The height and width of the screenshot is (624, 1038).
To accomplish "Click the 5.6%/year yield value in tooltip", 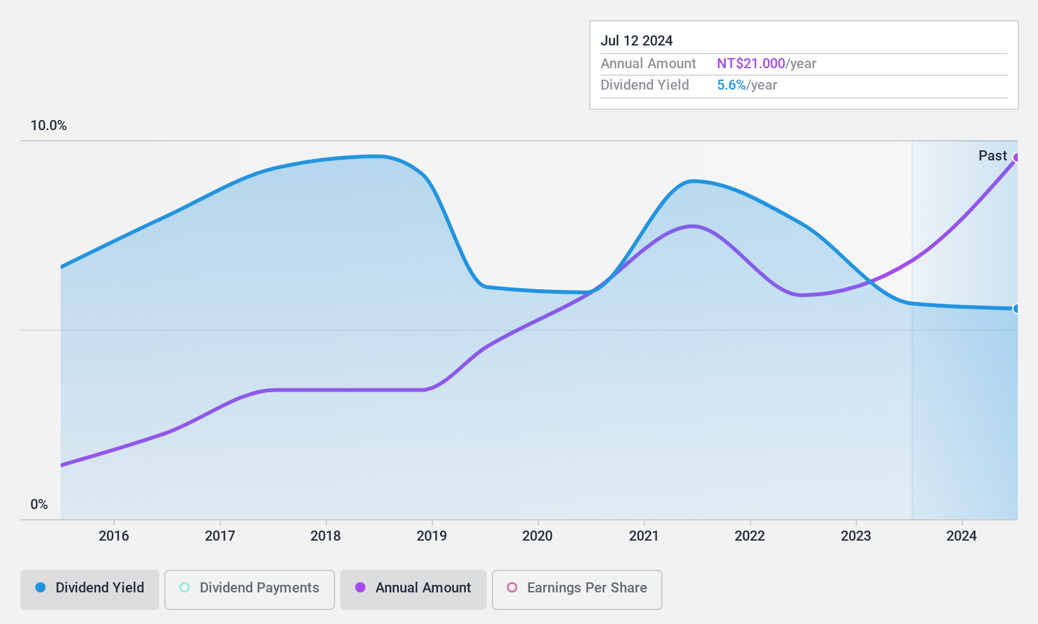I will (747, 85).
